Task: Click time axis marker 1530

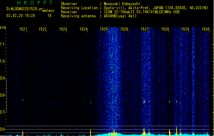Action: (x=205, y=29)
